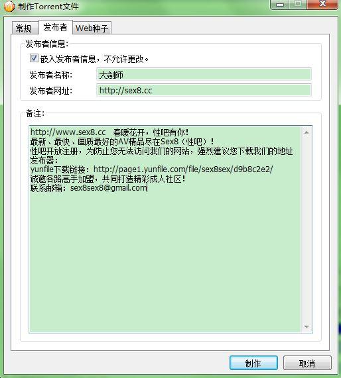The height and width of the screenshot is (378, 341).
Task: Focus the 发布者名称 input field
Action: pos(204,74)
